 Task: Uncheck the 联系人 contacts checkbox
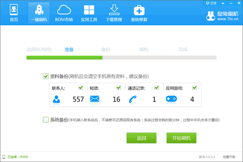click(81, 87)
